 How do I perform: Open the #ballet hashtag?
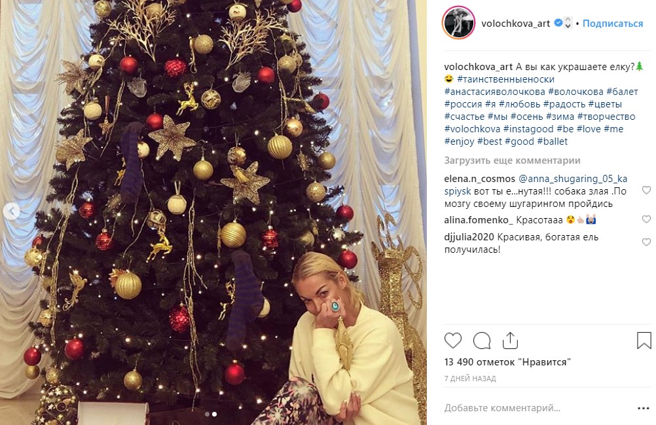point(553,141)
